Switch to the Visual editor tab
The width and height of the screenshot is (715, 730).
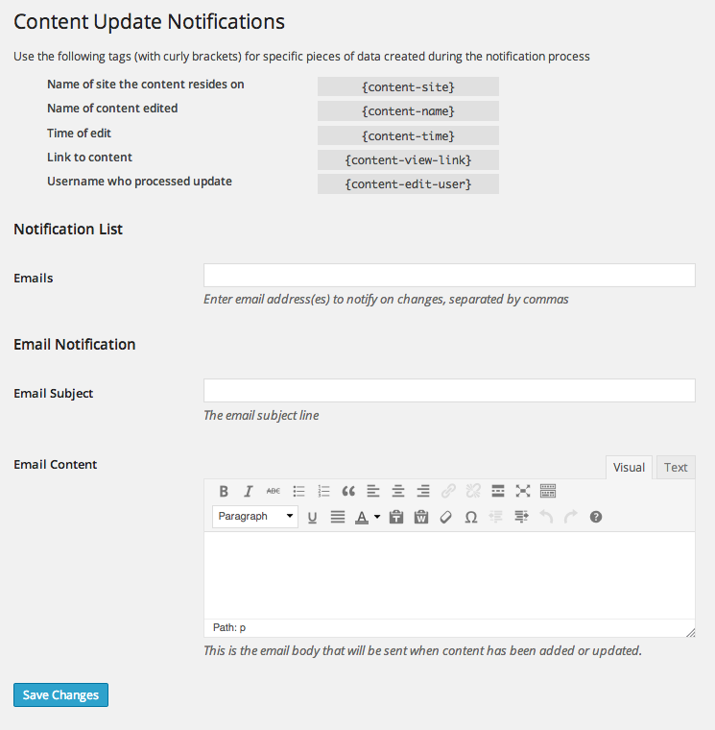[x=629, y=468]
